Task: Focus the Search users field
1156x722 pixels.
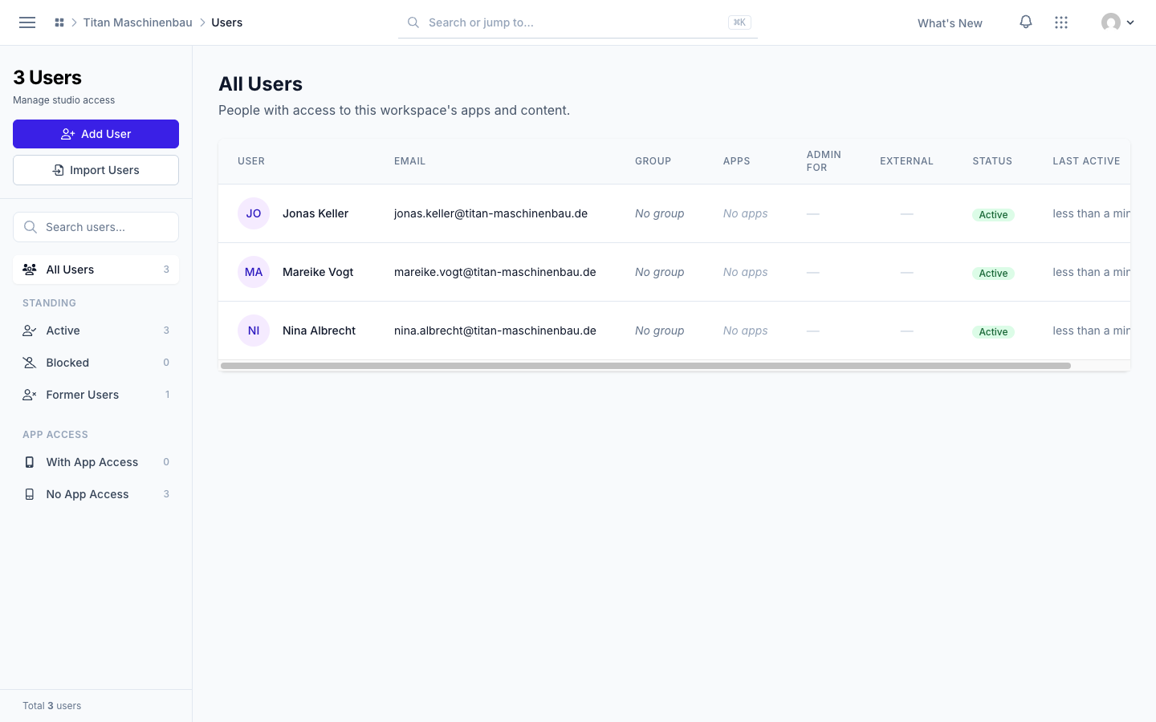Action: point(96,227)
